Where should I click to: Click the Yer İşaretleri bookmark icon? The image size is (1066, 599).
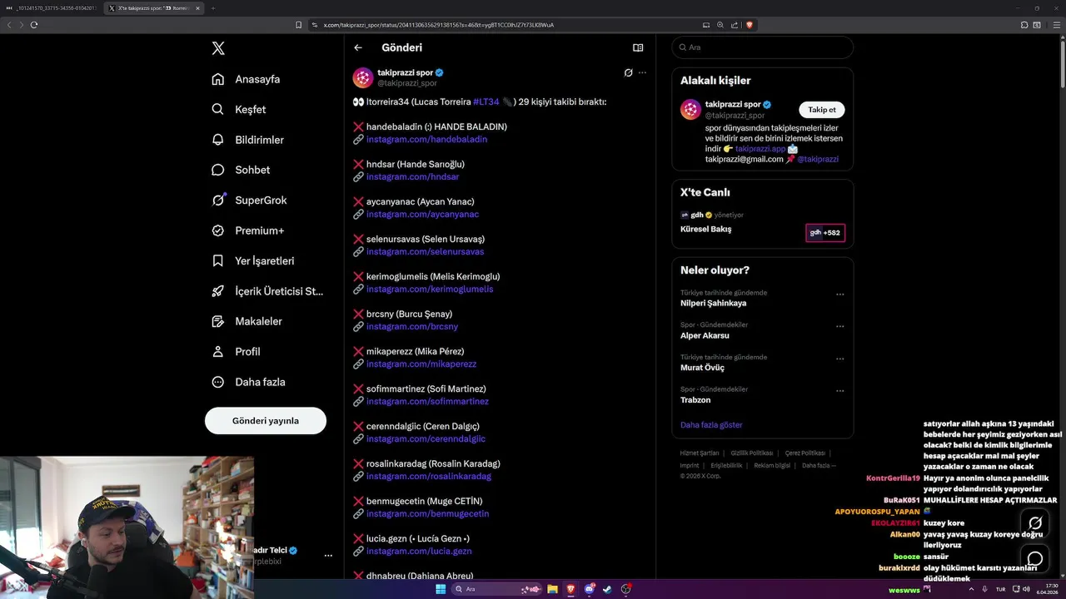click(218, 260)
